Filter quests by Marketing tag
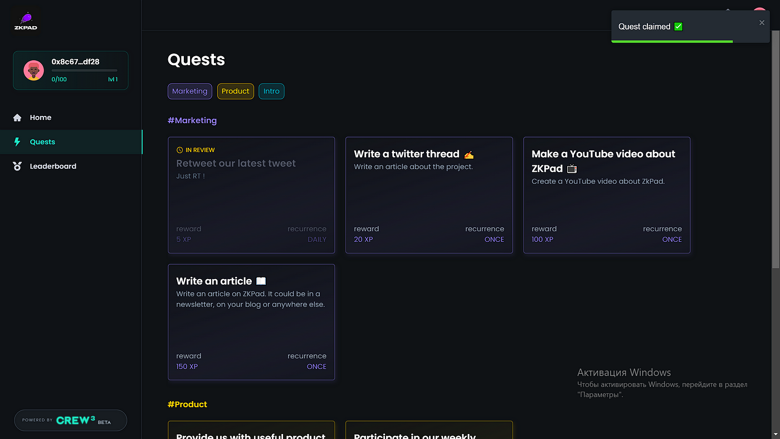The width and height of the screenshot is (780, 439). click(189, 91)
